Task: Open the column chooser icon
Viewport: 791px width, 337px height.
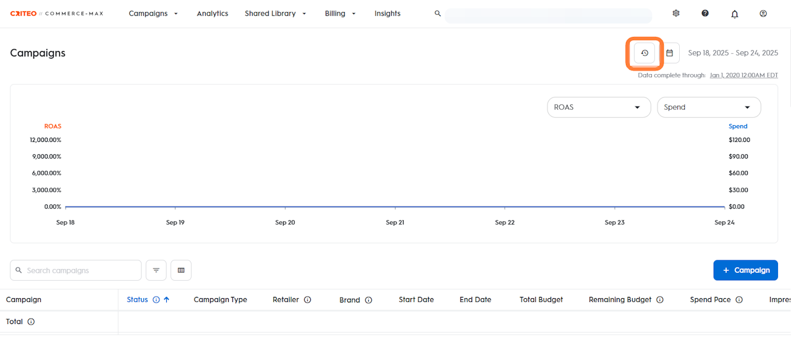Action: click(181, 270)
